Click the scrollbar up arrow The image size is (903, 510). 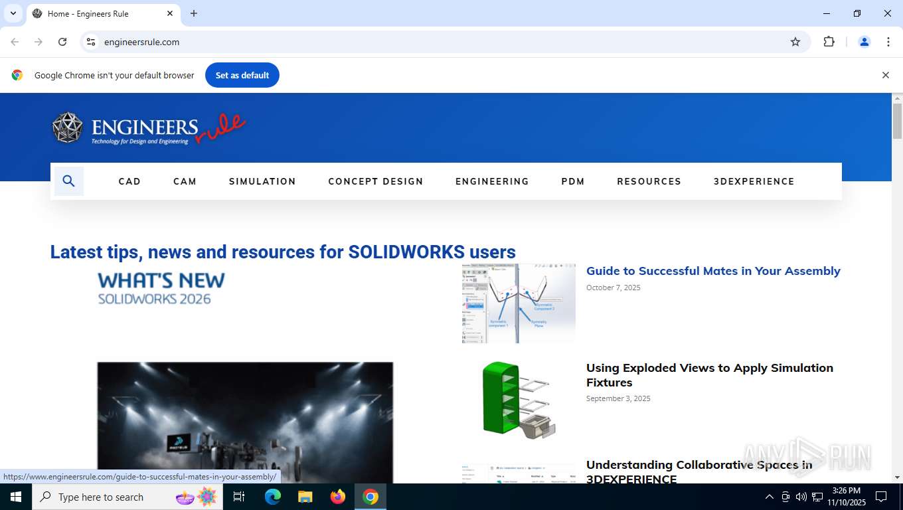(897, 98)
